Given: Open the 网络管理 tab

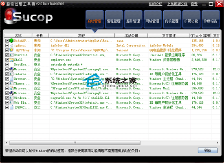Looking at the screenshot, I should 152,20.
